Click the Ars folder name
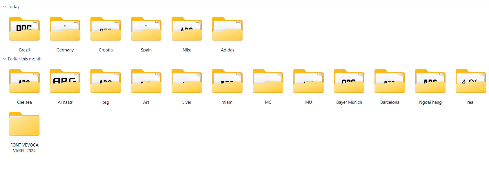This screenshot has width=489, height=176. [x=146, y=102]
